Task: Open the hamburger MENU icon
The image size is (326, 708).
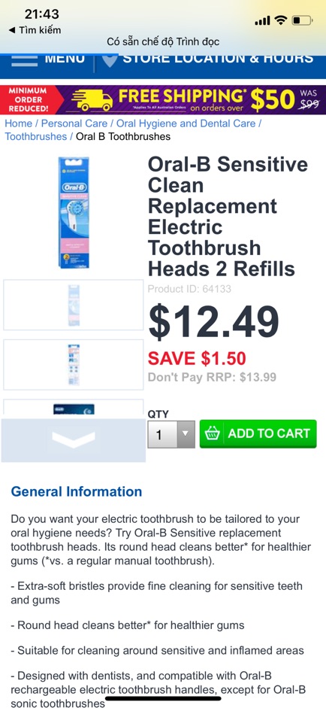Action: tap(24, 60)
